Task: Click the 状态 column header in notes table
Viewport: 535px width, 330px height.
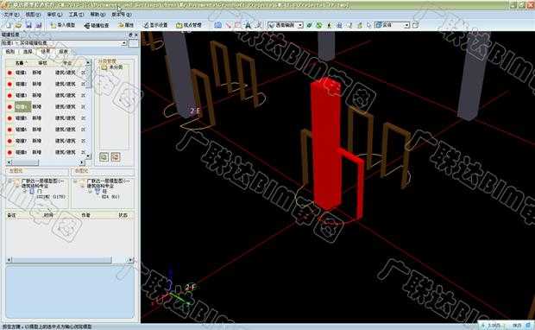Action: 123,216
